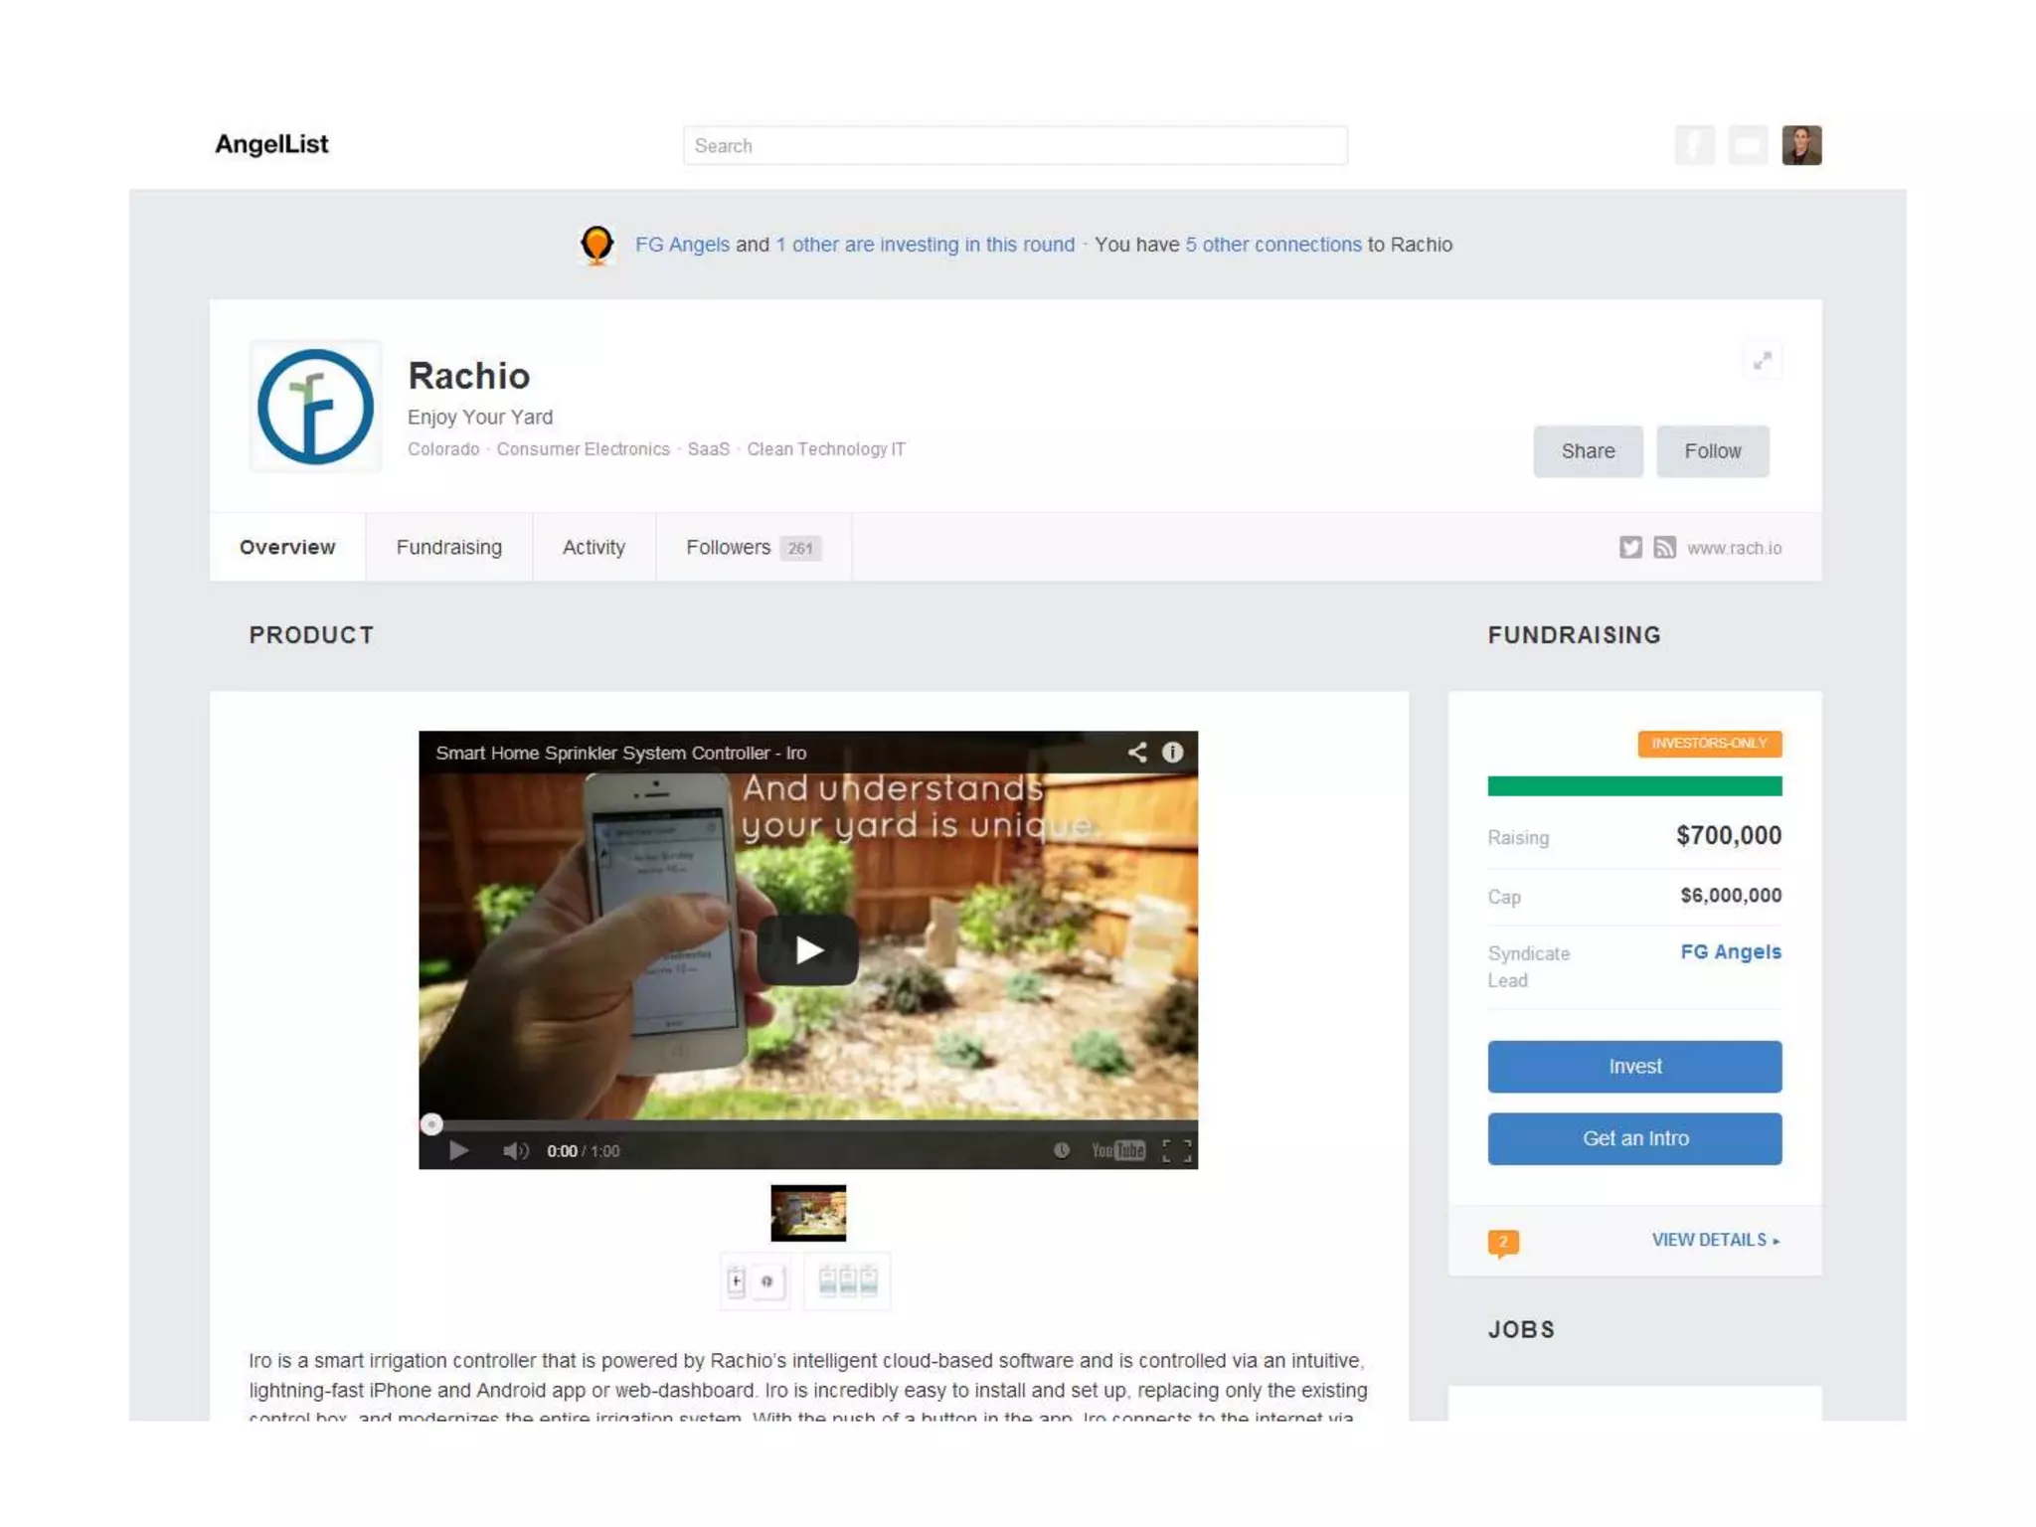Click the video share icon
2036x1527 pixels.
click(x=1137, y=753)
